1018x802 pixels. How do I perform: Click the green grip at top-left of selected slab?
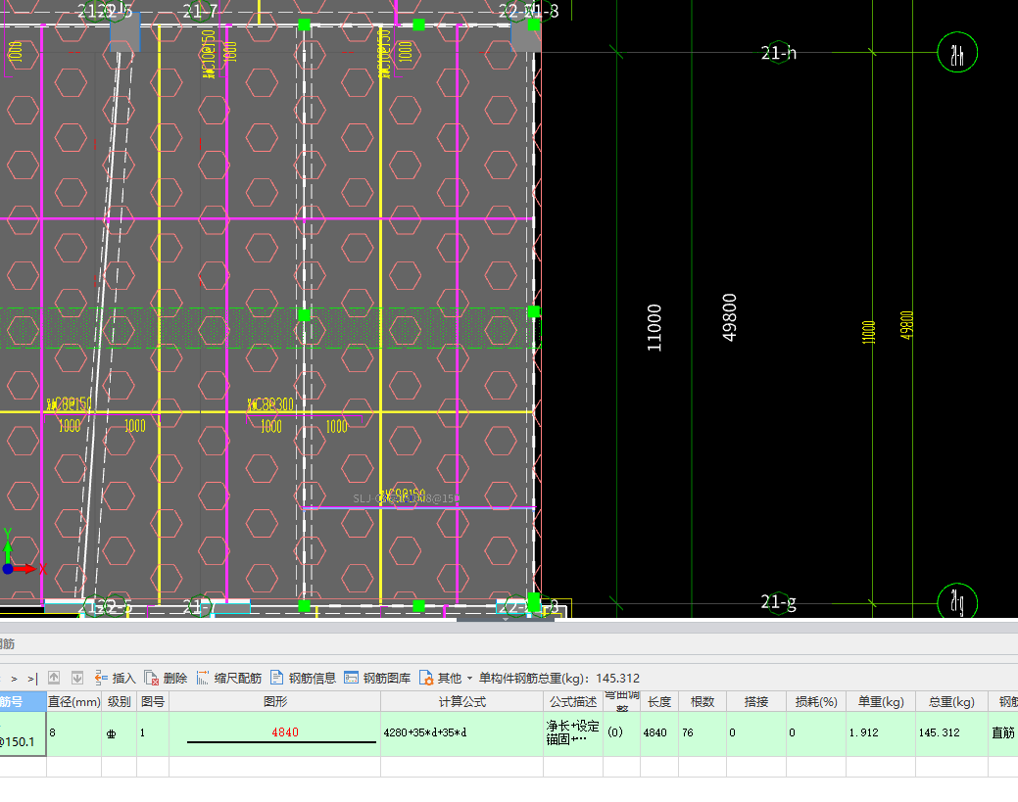click(304, 24)
